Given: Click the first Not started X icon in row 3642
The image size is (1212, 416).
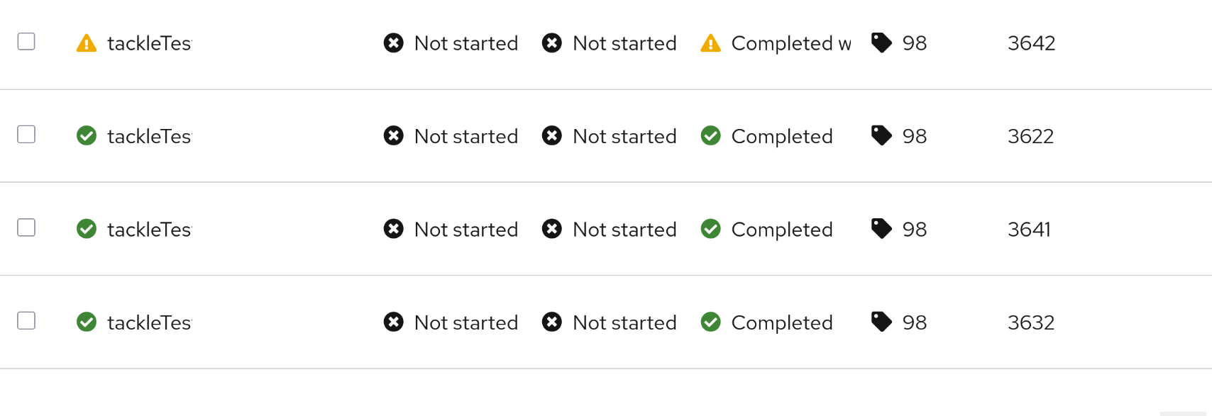Looking at the screenshot, I should click(393, 43).
